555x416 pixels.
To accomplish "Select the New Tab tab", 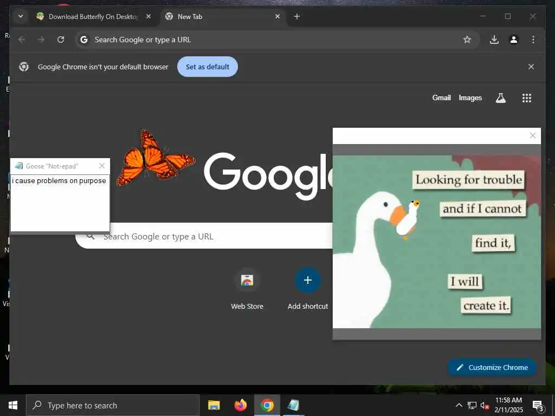I will click(x=223, y=17).
